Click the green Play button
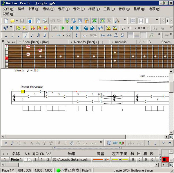 pyautogui.click(x=63, y=28)
